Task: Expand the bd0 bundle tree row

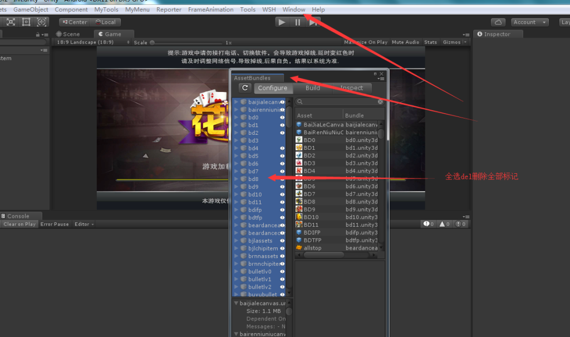Action: [x=236, y=117]
